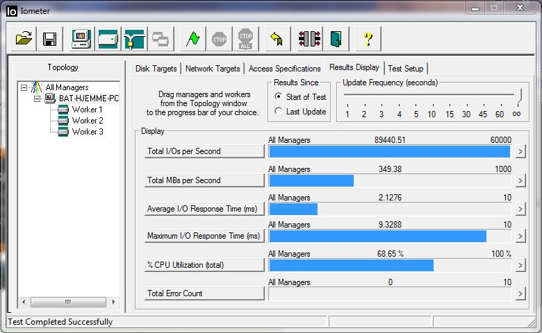Select Last Update radio button
The height and width of the screenshot is (333, 542).
click(x=278, y=111)
